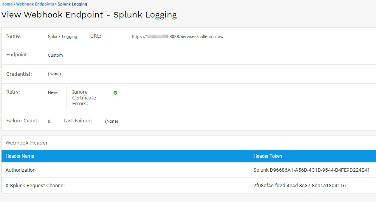Click the Name: field label

point(14,36)
